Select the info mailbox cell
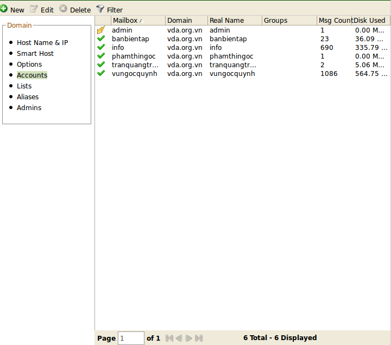This screenshot has width=391, height=345. (x=118, y=48)
